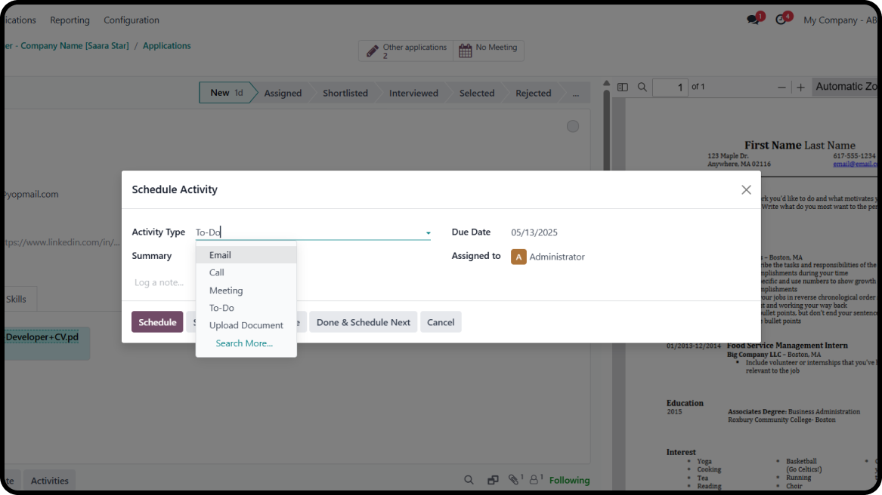Click the Schedule button

click(x=157, y=322)
